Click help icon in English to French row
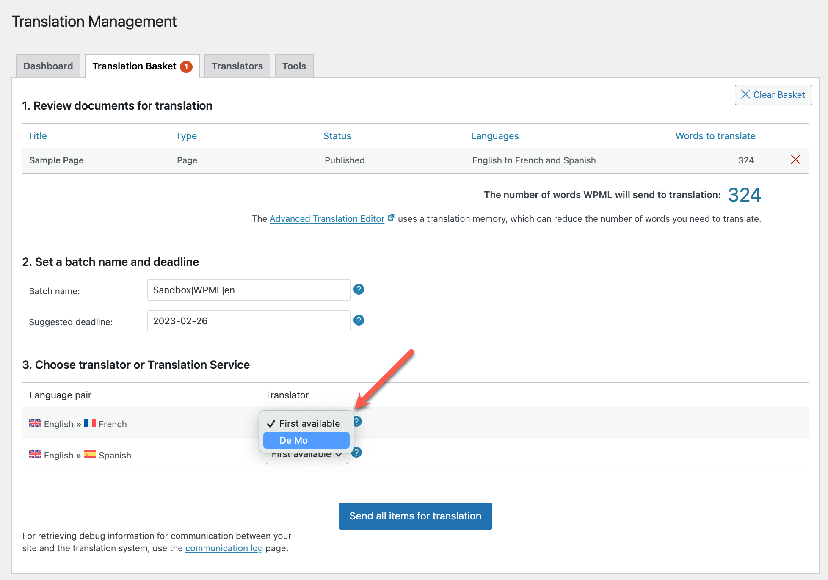Screen dimensions: 828x580 click(358, 422)
